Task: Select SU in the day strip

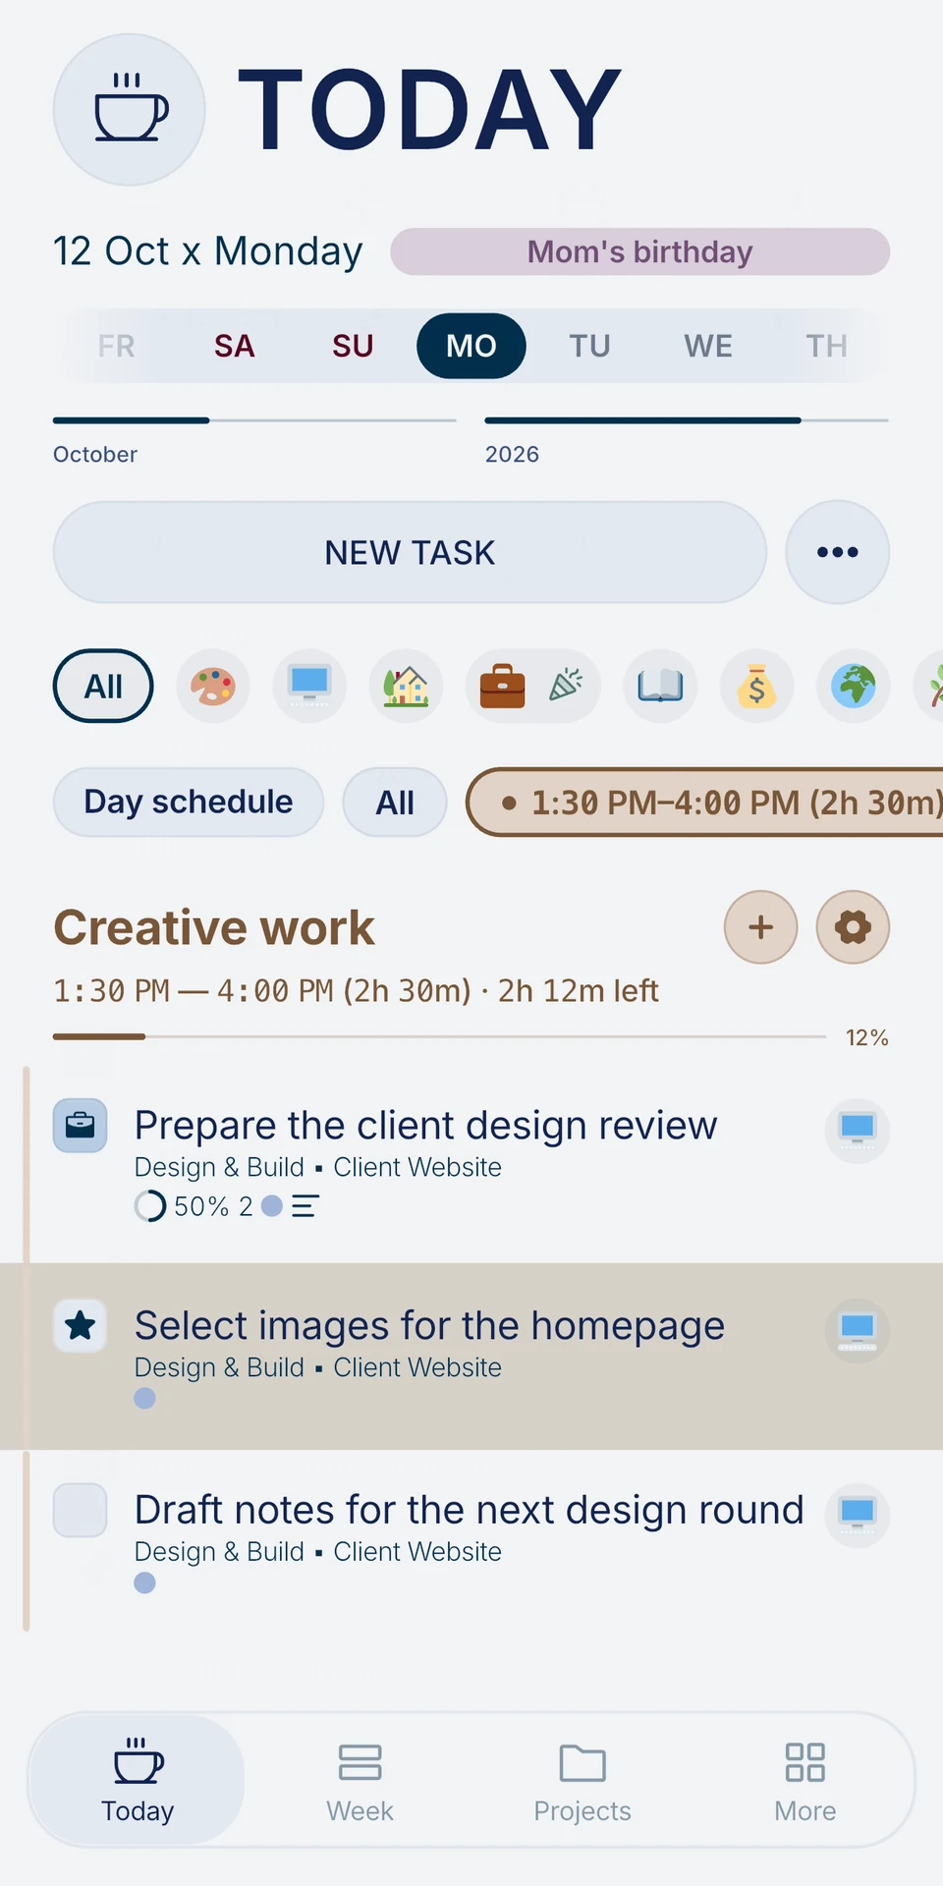Action: tap(353, 346)
